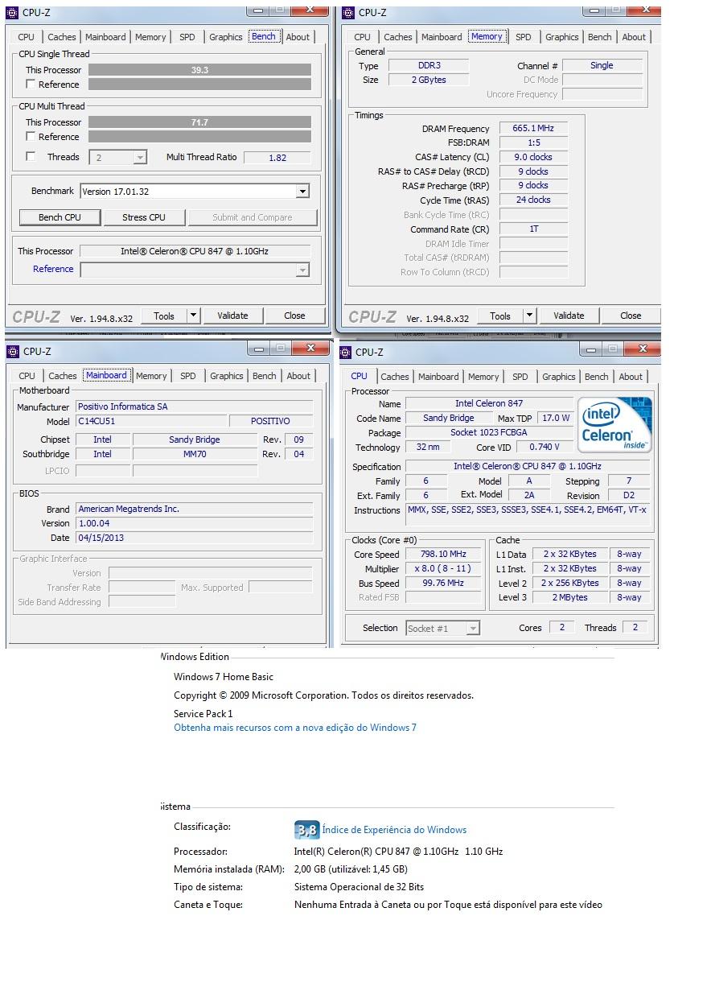Enable the Reference checkbox under CPU Single Thread

coord(31,85)
